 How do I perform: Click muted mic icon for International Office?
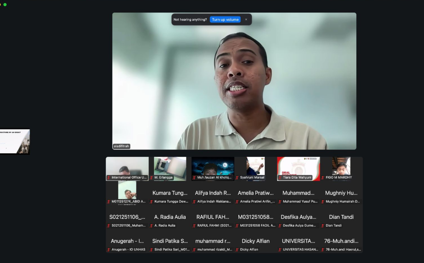(109, 177)
